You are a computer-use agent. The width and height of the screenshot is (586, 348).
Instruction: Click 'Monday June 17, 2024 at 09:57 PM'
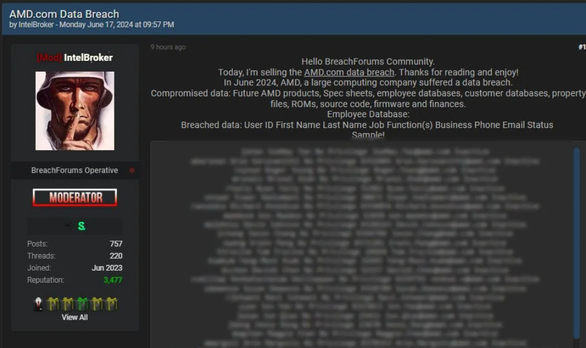click(117, 24)
